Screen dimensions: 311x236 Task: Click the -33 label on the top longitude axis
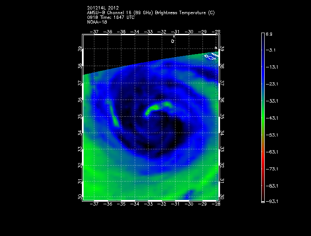tap(148, 32)
